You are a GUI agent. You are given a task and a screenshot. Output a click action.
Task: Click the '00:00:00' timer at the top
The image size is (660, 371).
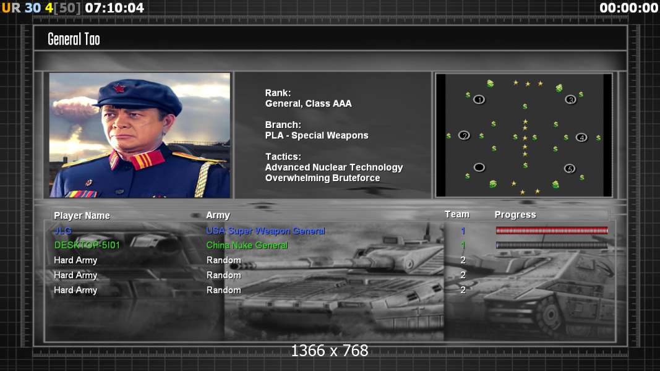click(628, 7)
